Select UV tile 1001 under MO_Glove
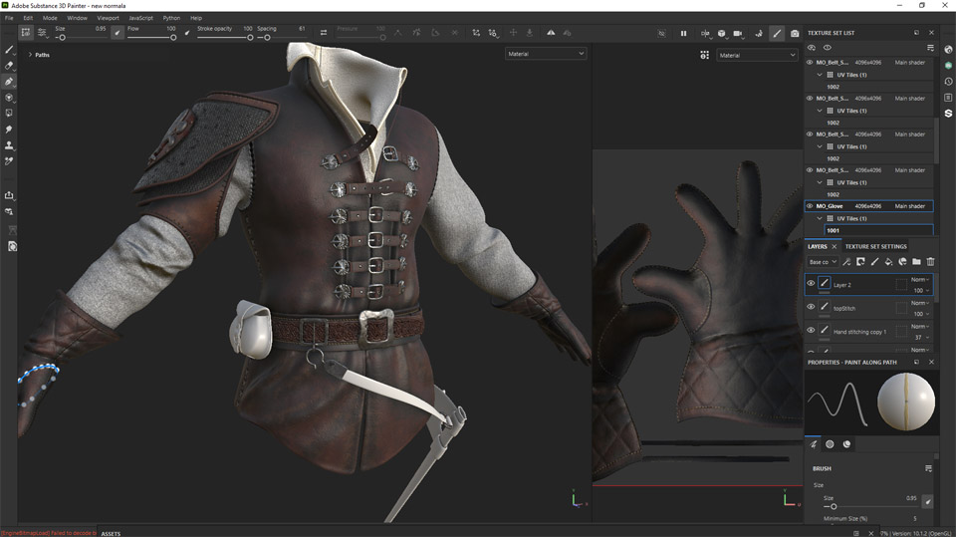 point(878,230)
